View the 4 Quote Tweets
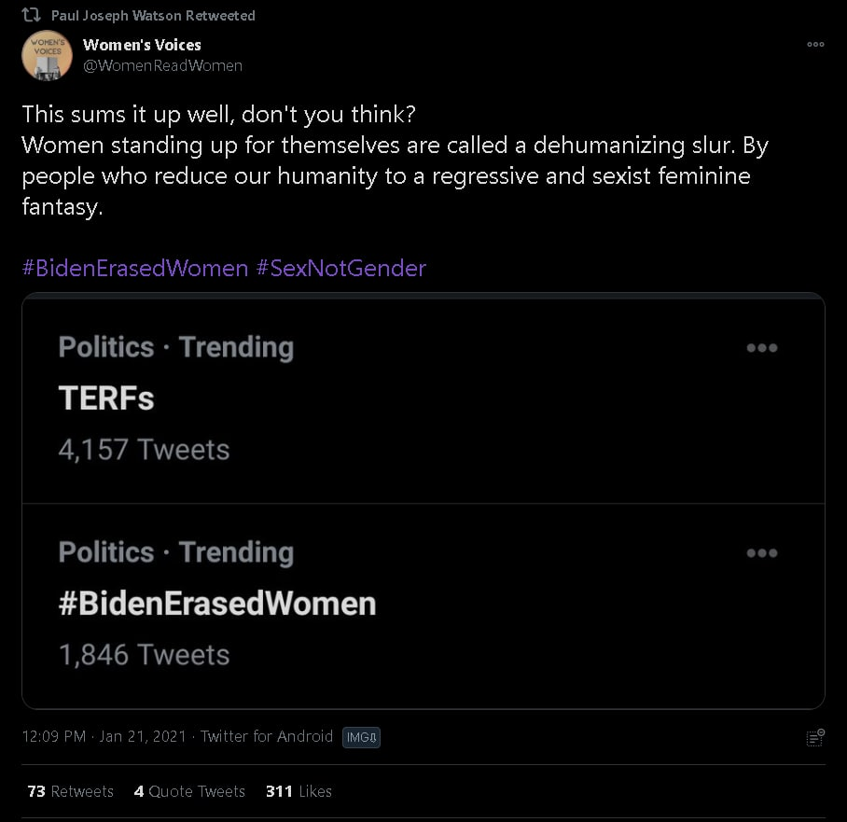Screen dimensions: 847x822 click(x=189, y=791)
